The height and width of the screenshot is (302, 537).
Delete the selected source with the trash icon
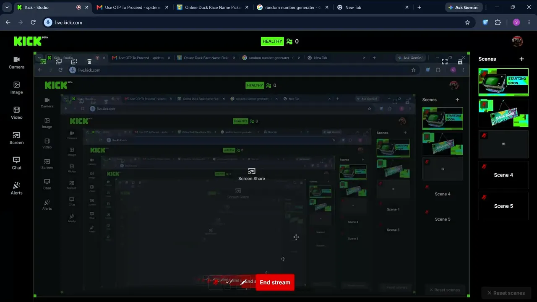click(x=89, y=61)
